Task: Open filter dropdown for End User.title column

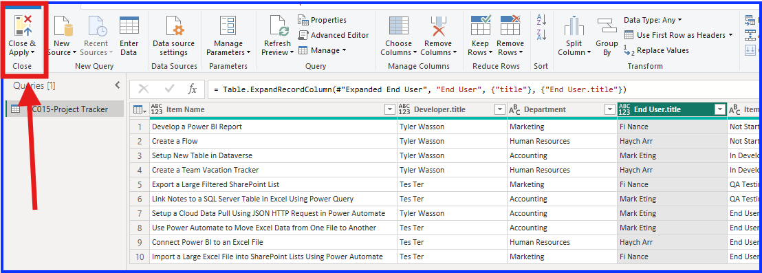Action: click(x=720, y=110)
